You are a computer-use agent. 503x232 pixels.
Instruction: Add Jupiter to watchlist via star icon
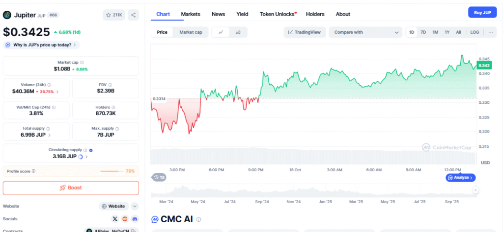pos(114,15)
